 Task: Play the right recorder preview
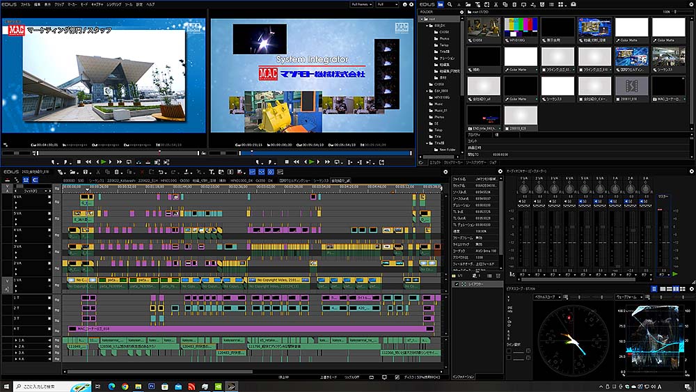click(312, 162)
